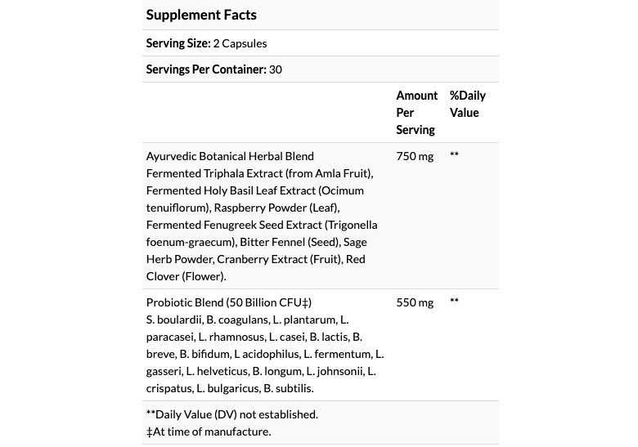Click the Probiotic Blend (50 Billion CFU) title

pos(229,302)
